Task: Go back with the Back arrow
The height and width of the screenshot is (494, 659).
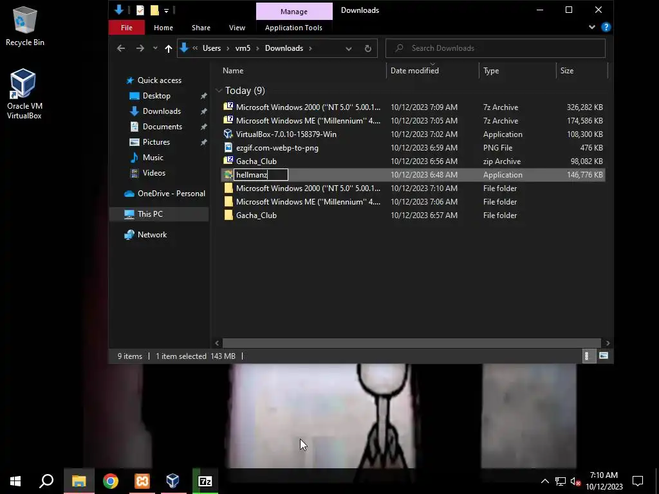Action: [x=121, y=48]
